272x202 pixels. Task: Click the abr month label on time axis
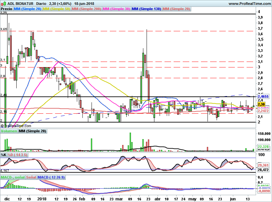157,199
